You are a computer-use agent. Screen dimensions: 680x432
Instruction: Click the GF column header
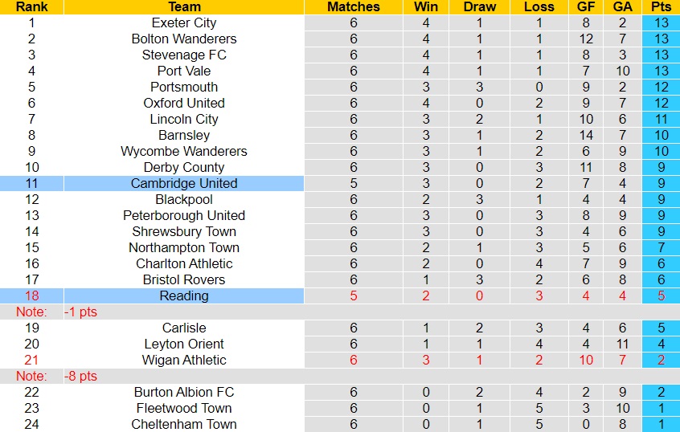pyautogui.click(x=586, y=6)
